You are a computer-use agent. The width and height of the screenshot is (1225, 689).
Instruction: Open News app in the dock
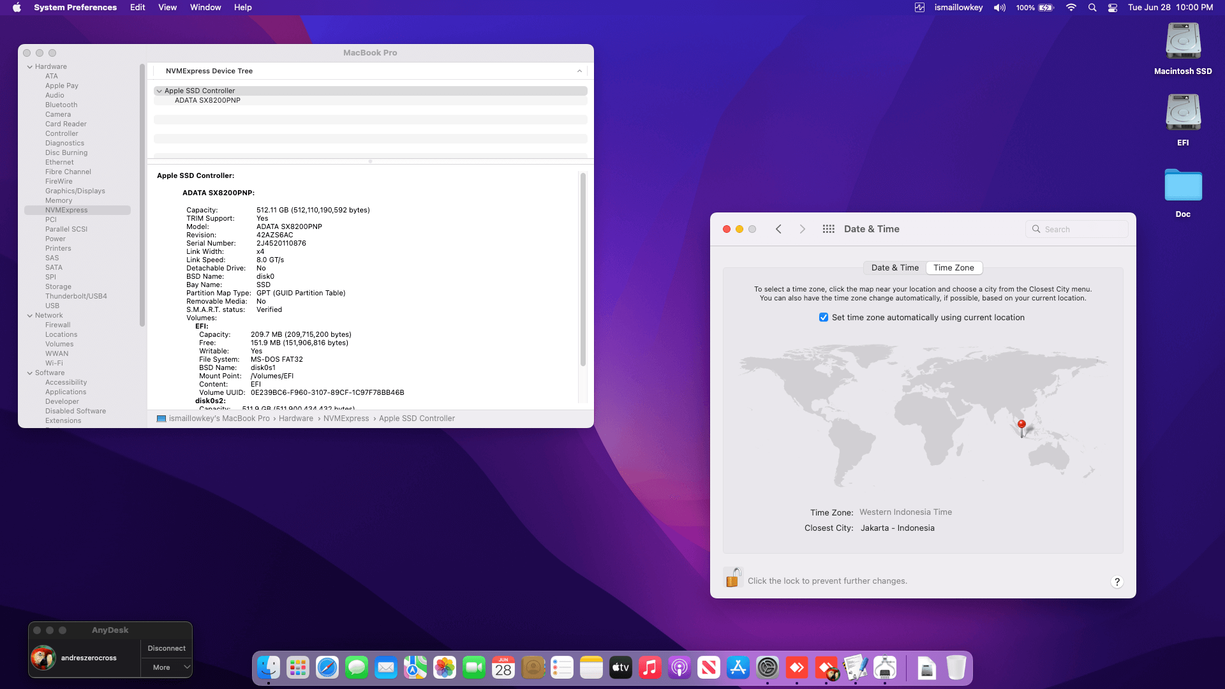[x=709, y=668]
